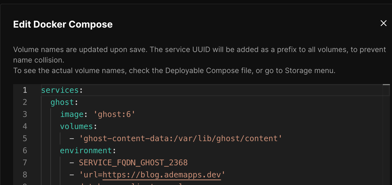Close the Edit Docker Compose dialog
Viewport: 392px width, 185px height.
tap(383, 23)
